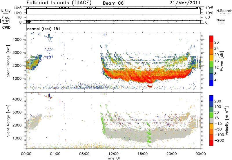
Task: Click the date '31/Mar/2011'
Action: (185, 3)
